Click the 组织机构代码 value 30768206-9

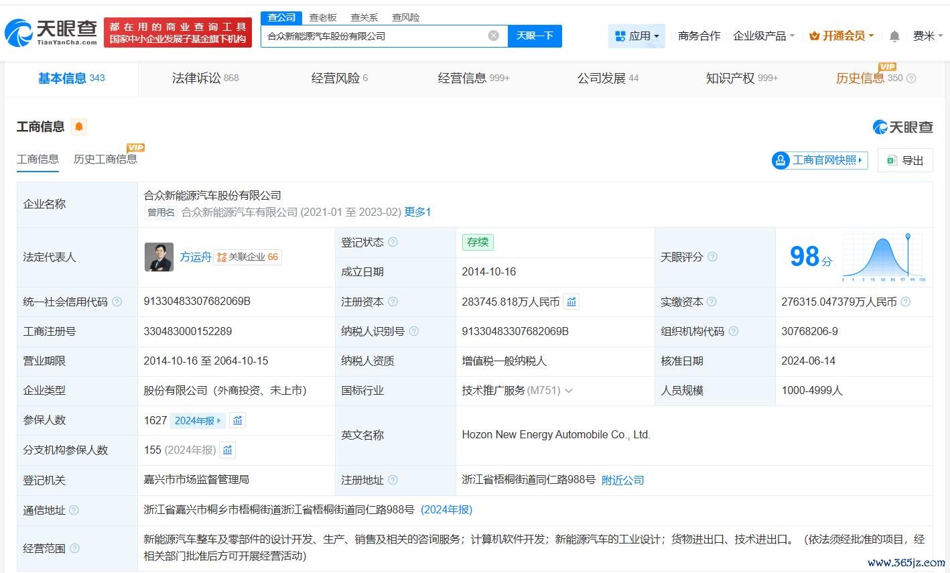coord(809,331)
